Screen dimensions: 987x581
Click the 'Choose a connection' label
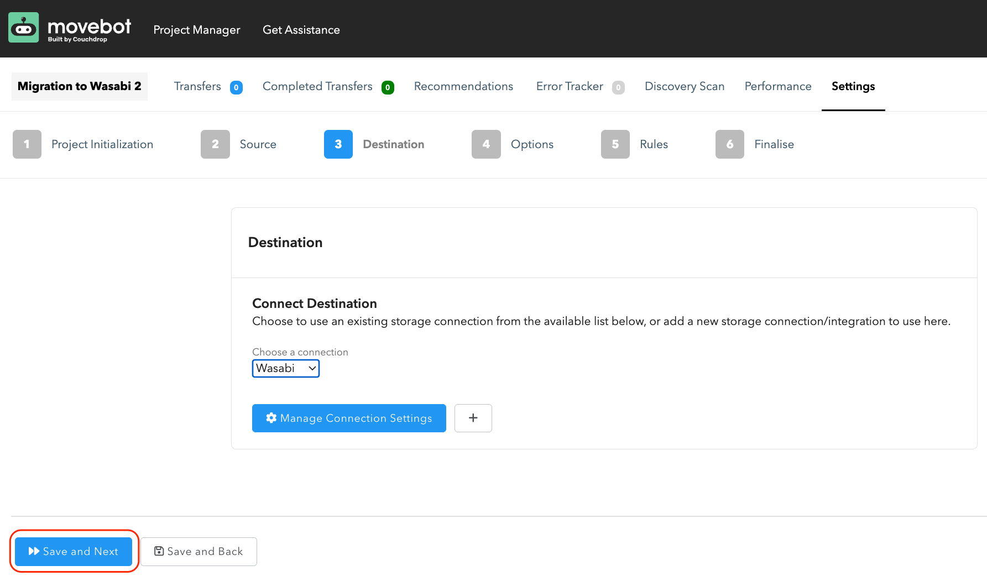[300, 352]
